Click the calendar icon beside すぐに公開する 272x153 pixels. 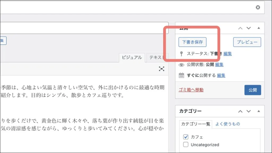click(x=181, y=75)
